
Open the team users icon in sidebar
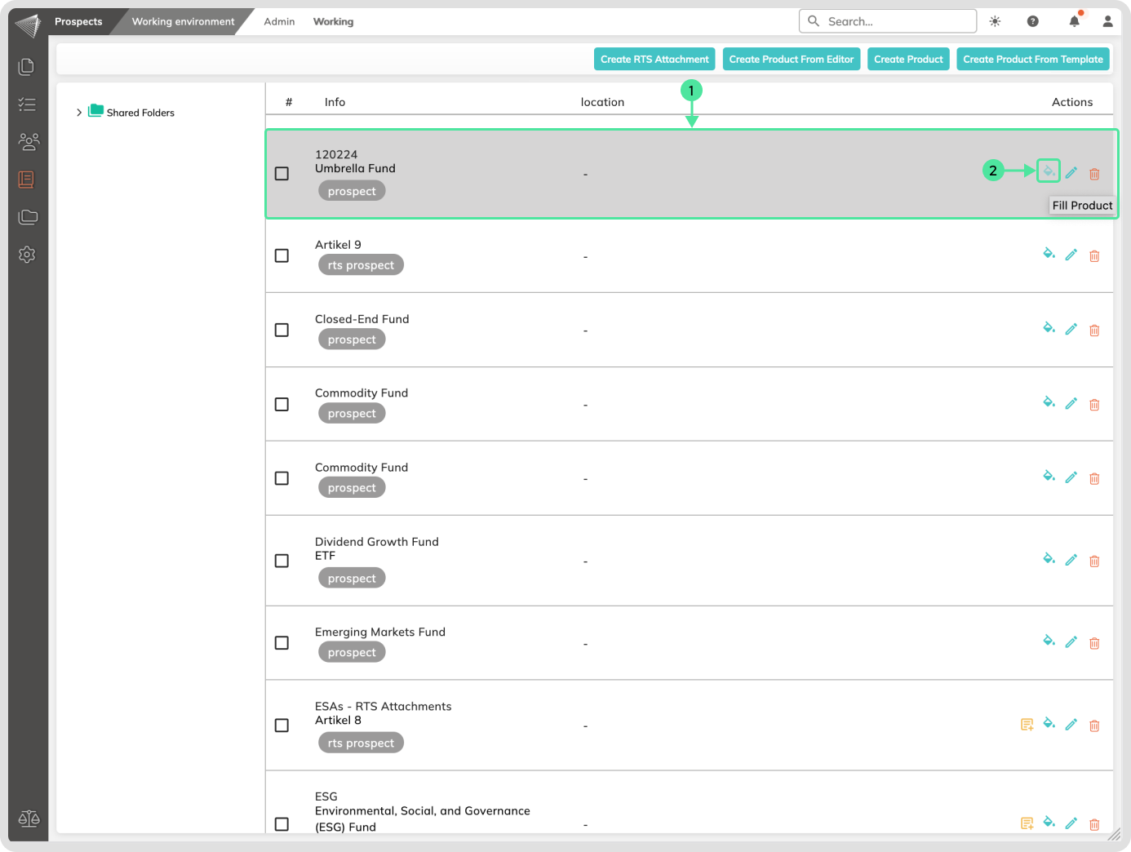[x=28, y=142]
